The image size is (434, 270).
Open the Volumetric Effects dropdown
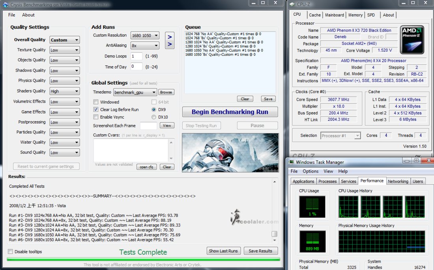(65, 102)
